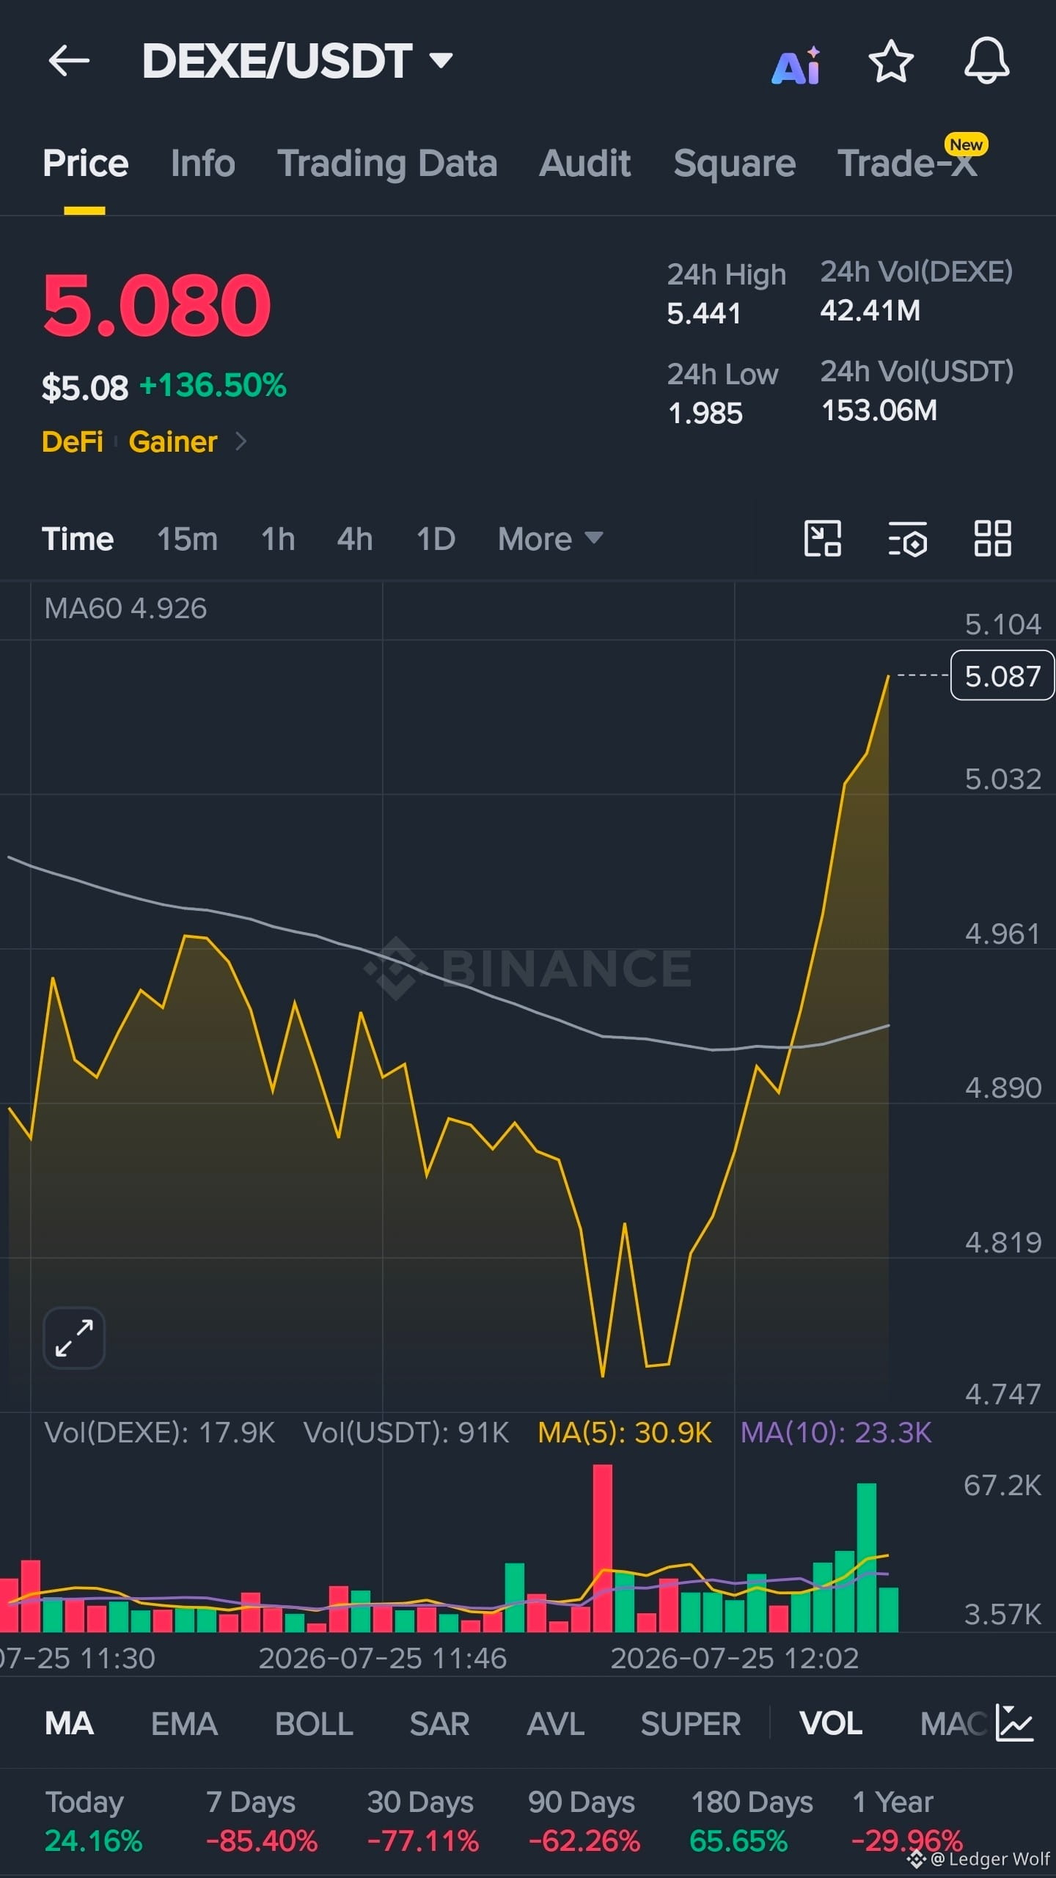Viewport: 1056px width, 1878px height.
Task: Tap the 24h Low value 1.985
Action: tap(705, 414)
